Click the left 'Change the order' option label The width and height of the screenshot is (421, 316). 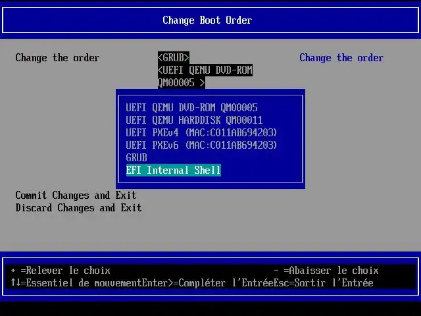coord(57,58)
